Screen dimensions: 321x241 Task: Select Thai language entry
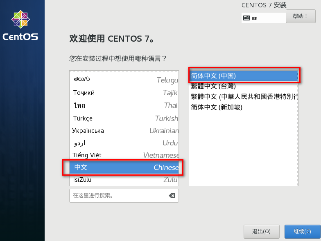[x=124, y=105]
